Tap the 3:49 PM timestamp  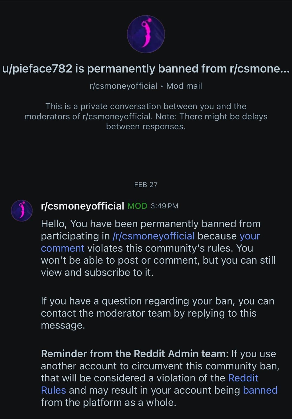click(164, 206)
